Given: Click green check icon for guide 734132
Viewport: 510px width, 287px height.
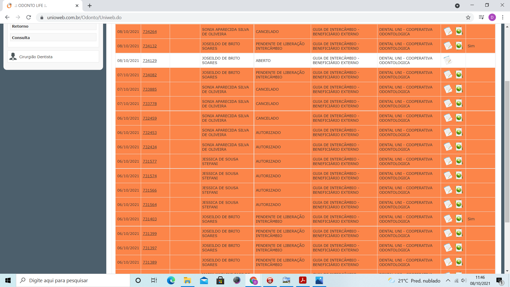Looking at the screenshot, I should point(459,46).
